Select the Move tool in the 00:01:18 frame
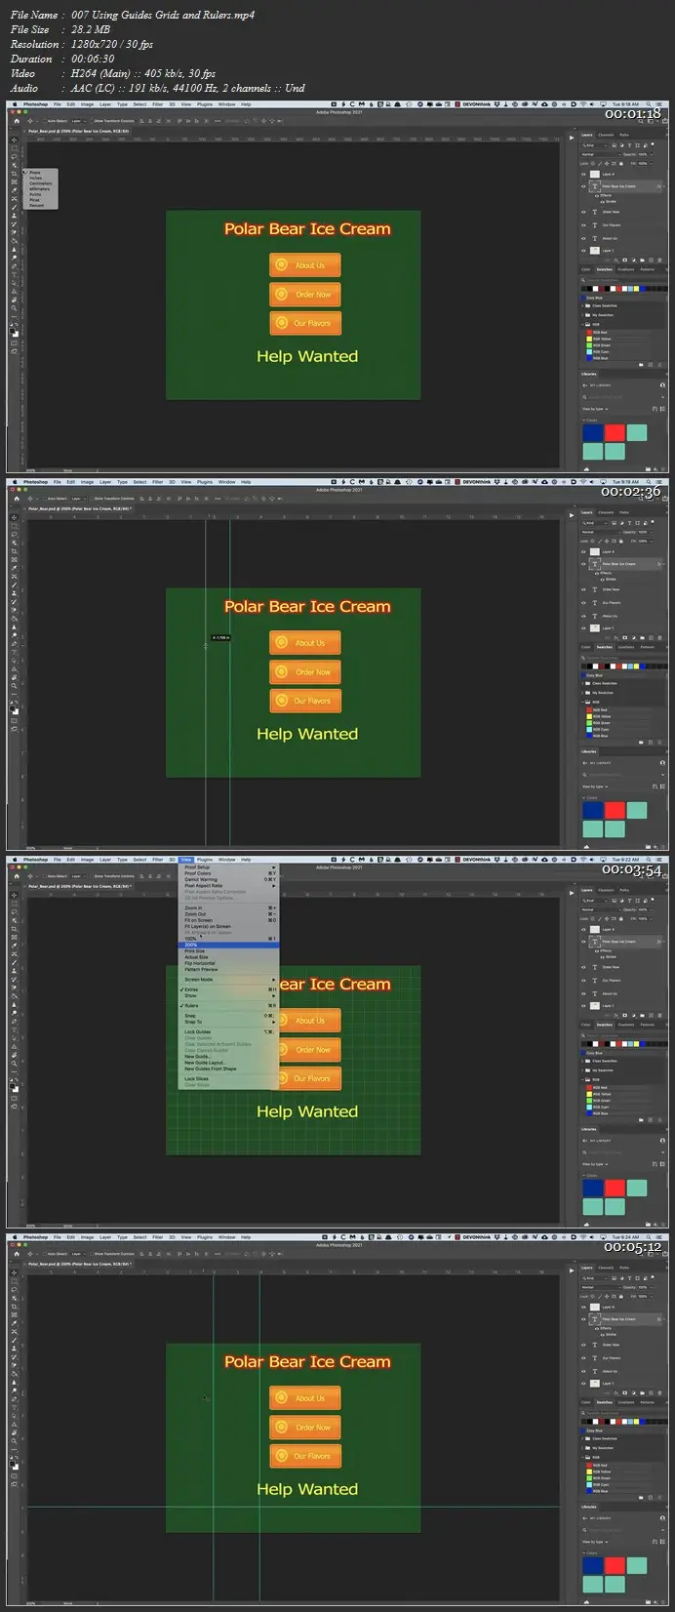675x1612 pixels. pyautogui.click(x=14, y=140)
